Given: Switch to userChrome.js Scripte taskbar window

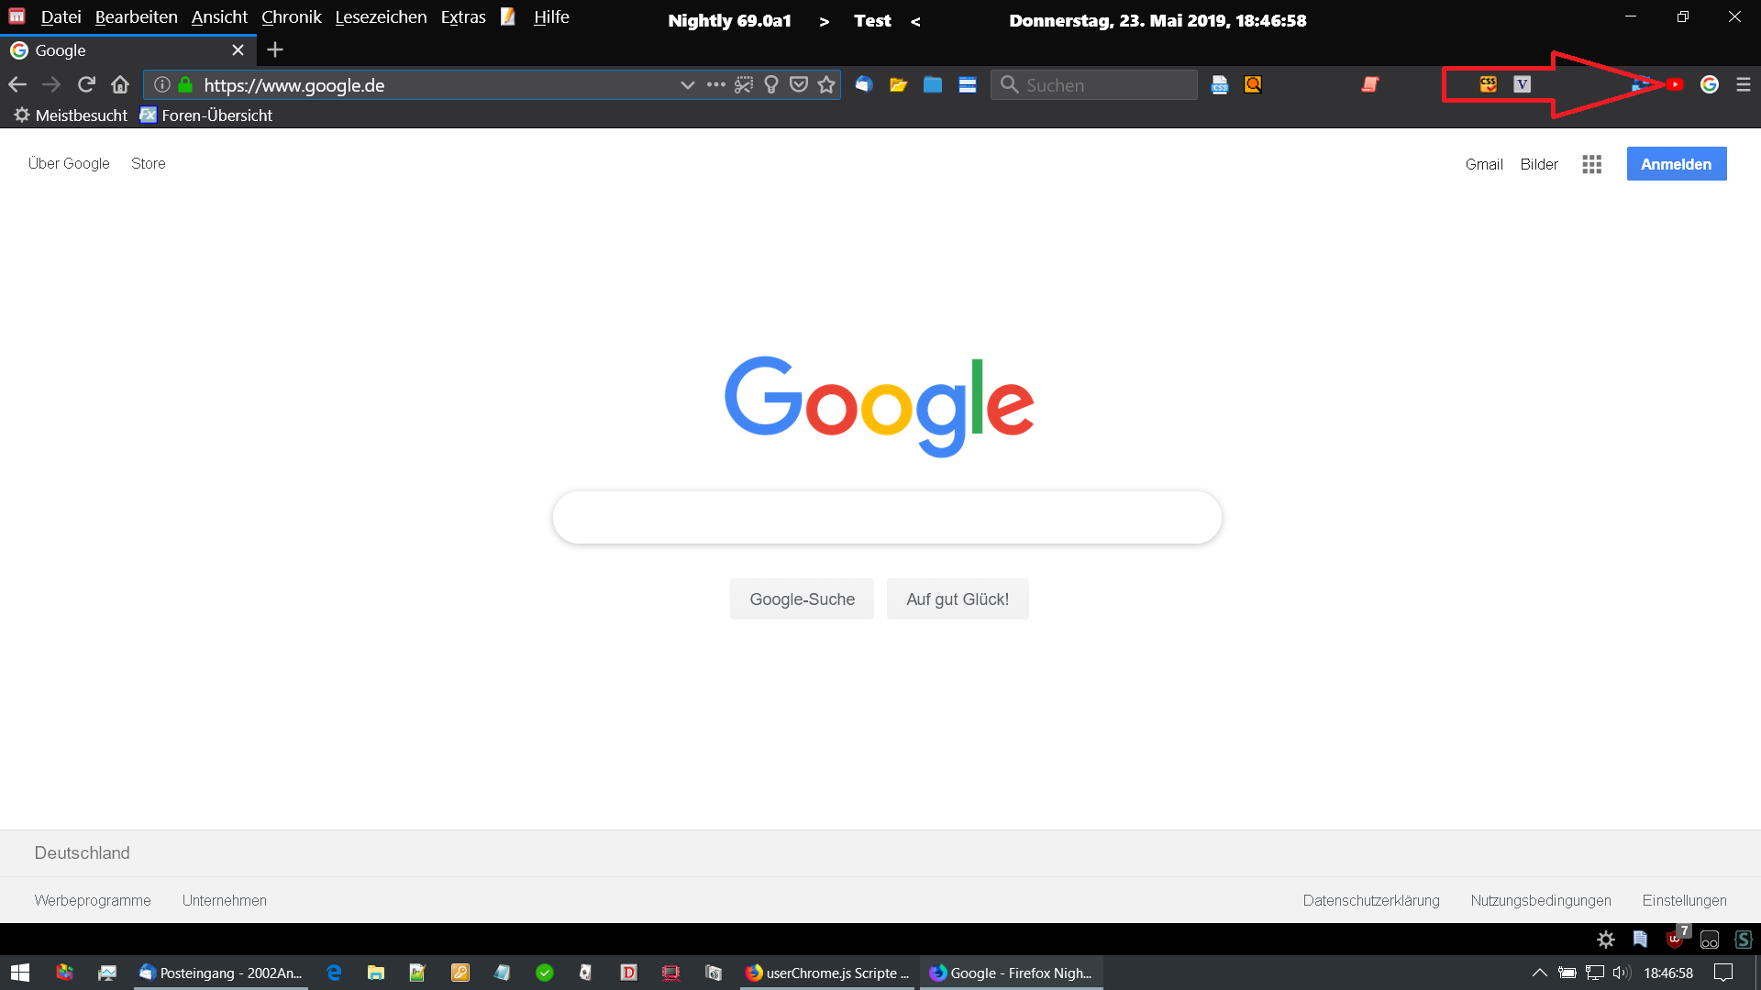Looking at the screenshot, I should [828, 973].
